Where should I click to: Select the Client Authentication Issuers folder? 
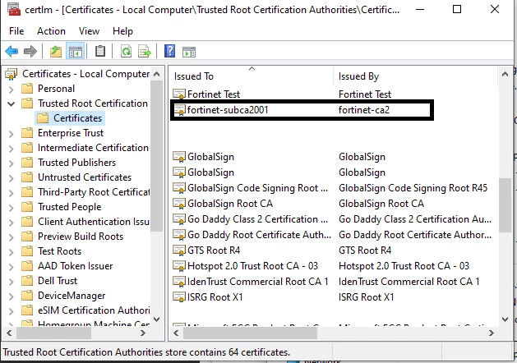pyautogui.click(x=94, y=222)
